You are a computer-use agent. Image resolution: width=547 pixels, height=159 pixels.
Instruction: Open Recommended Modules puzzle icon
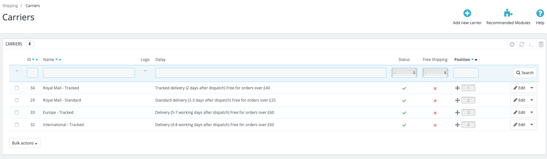click(508, 13)
